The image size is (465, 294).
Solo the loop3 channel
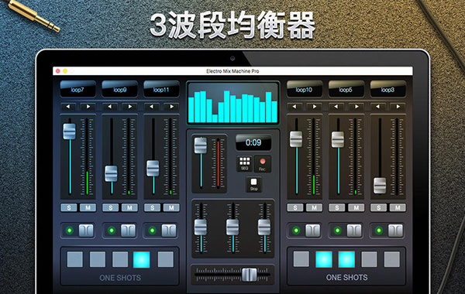[379, 207]
